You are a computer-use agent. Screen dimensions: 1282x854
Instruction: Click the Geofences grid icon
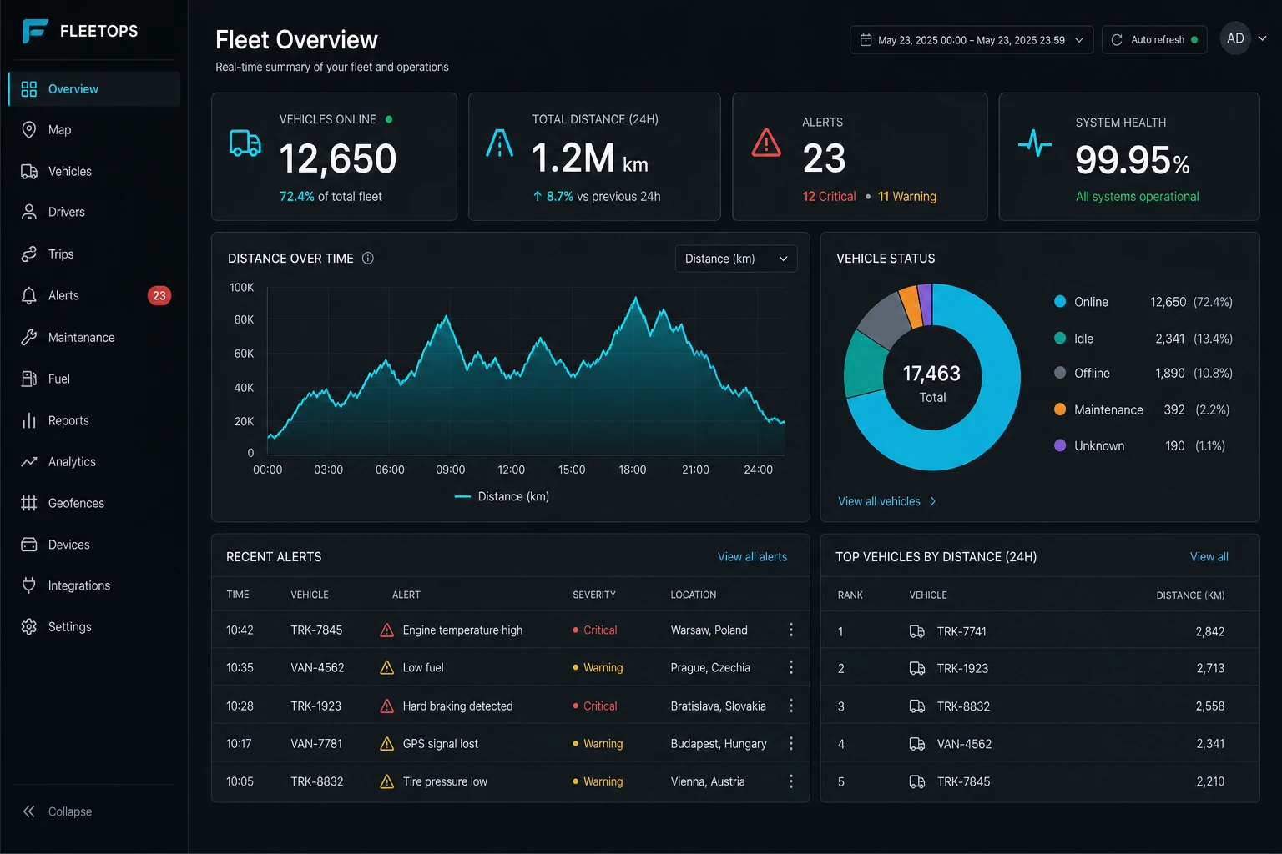click(x=29, y=503)
